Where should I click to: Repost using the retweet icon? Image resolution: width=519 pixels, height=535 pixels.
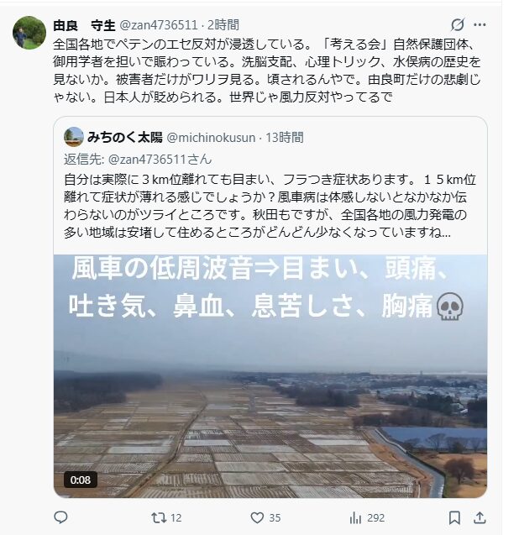click(x=159, y=518)
